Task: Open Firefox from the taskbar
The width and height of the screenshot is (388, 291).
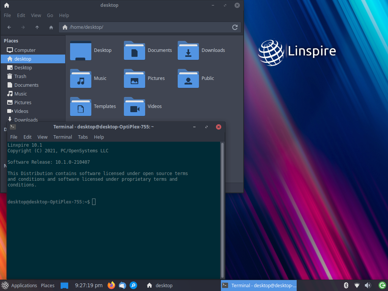Action: coord(111,285)
